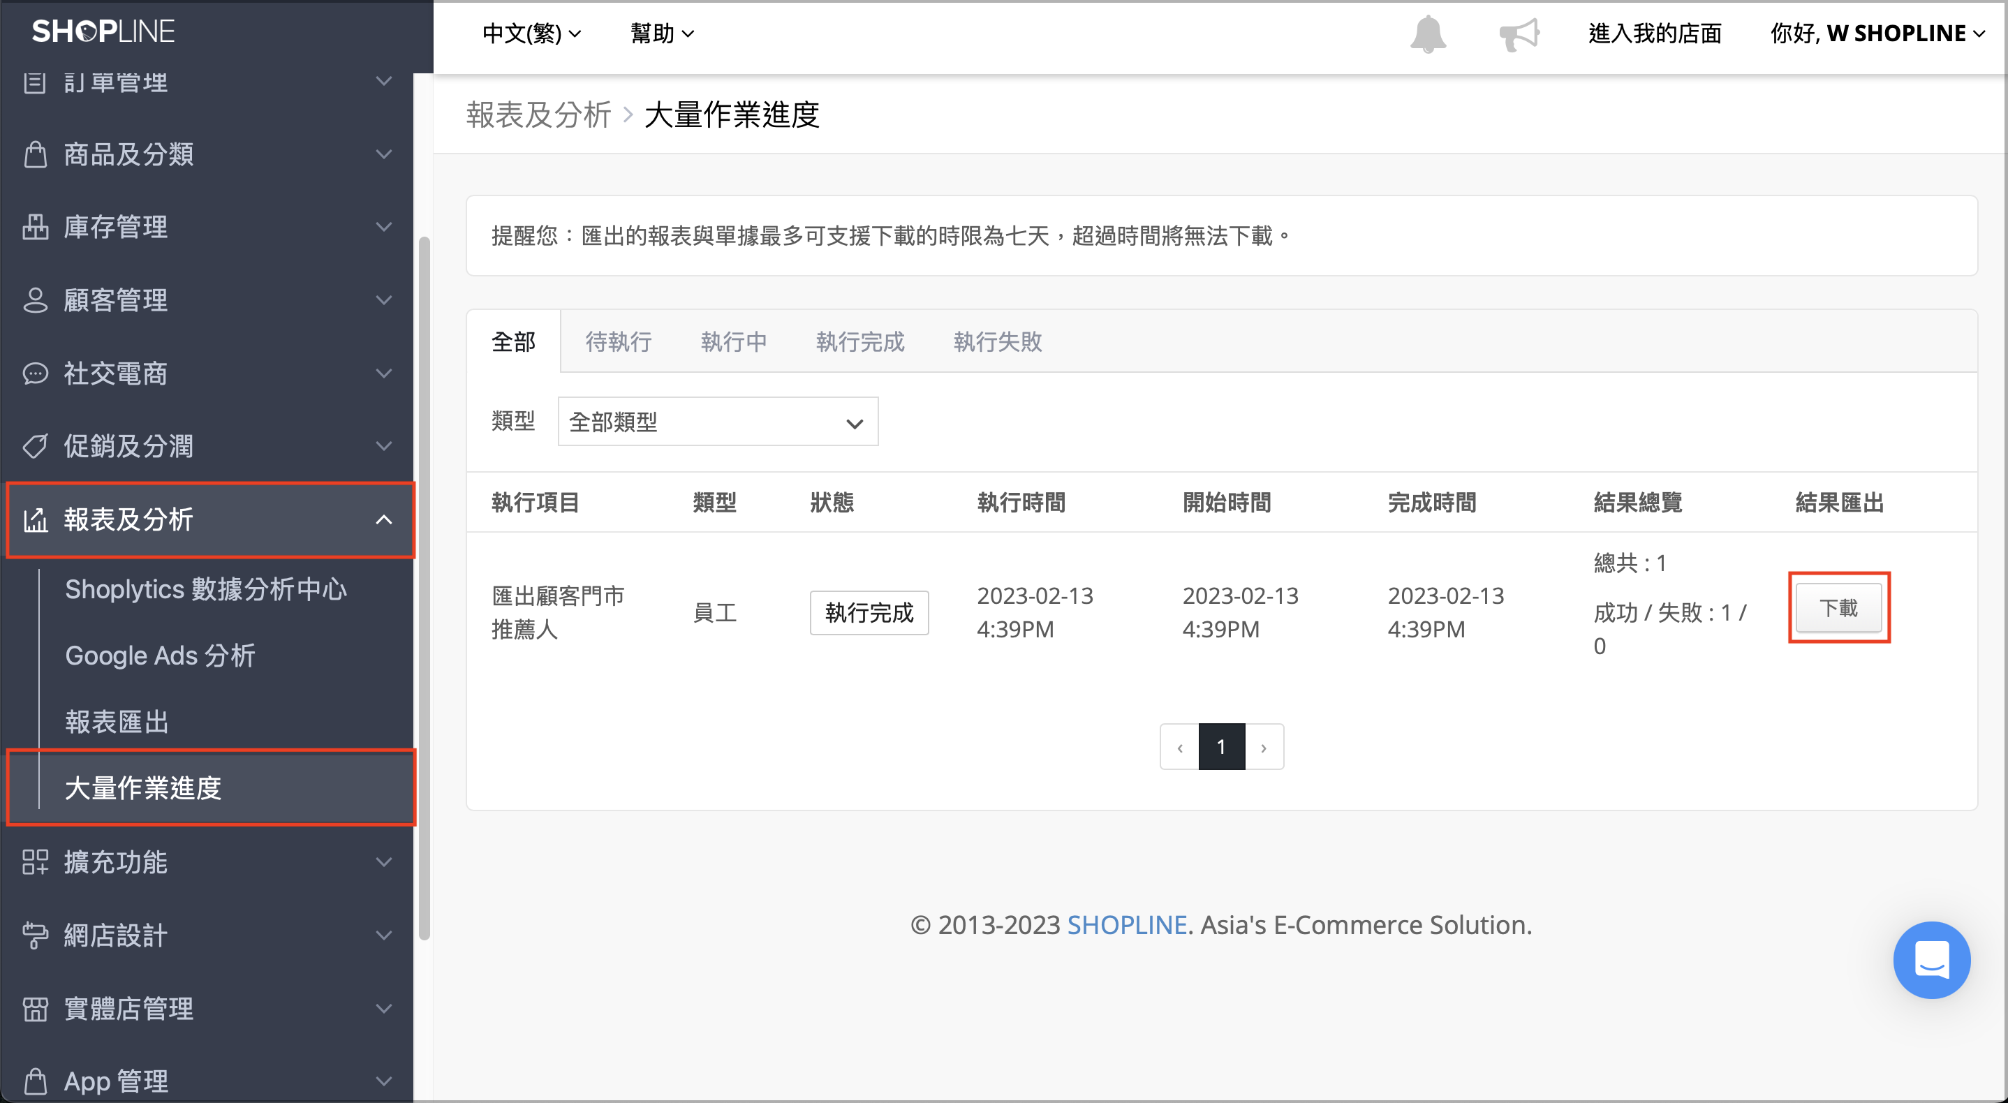The width and height of the screenshot is (2008, 1103).
Task: Expand the 社交電商 sidebar menu
Action: (383, 373)
